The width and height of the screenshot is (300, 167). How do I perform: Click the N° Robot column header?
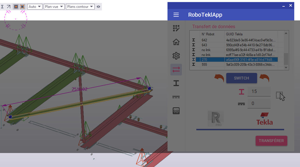(212, 34)
